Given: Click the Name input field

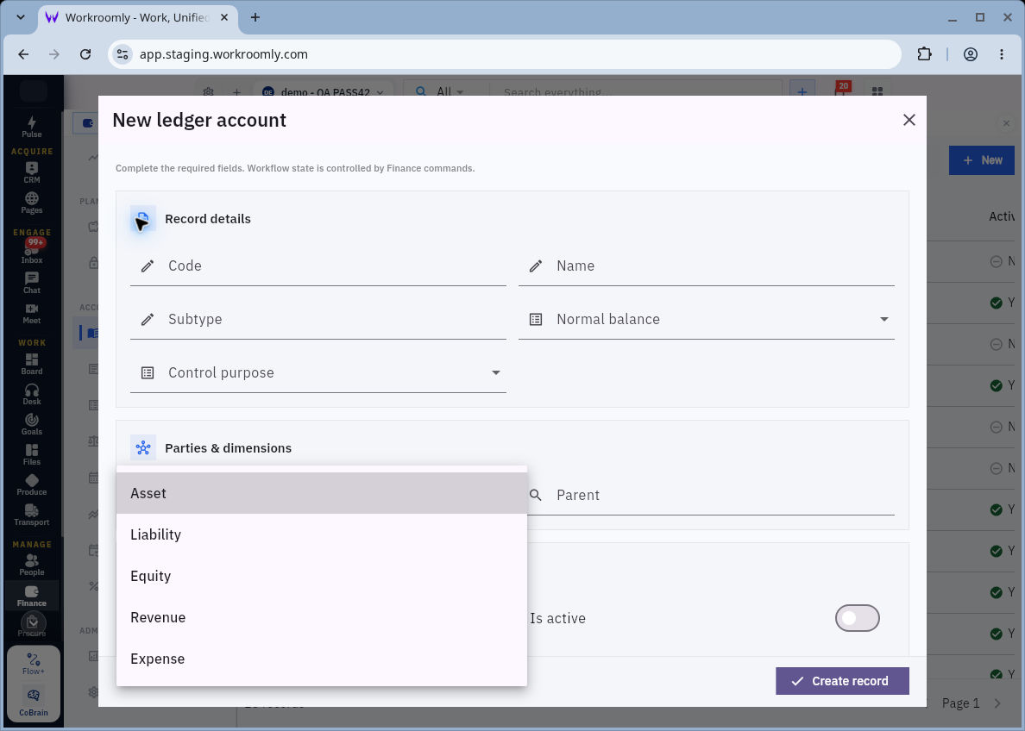Looking at the screenshot, I should 706,266.
